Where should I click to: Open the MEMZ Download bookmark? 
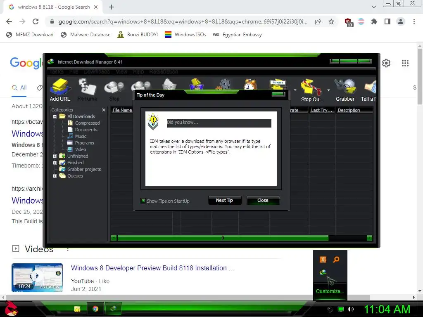pos(30,35)
